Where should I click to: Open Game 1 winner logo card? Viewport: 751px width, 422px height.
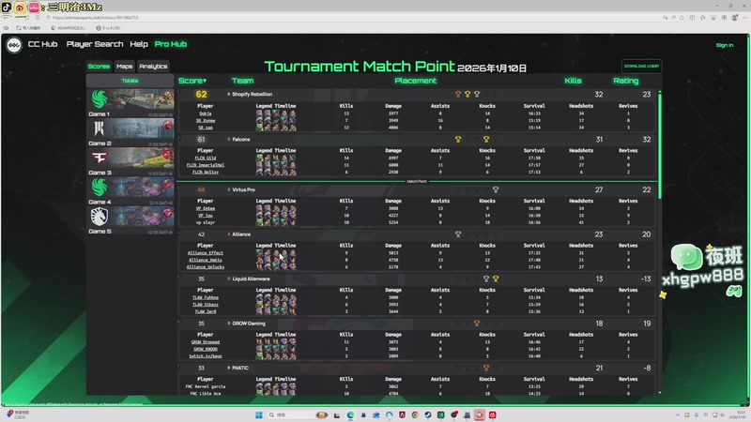tap(100, 99)
